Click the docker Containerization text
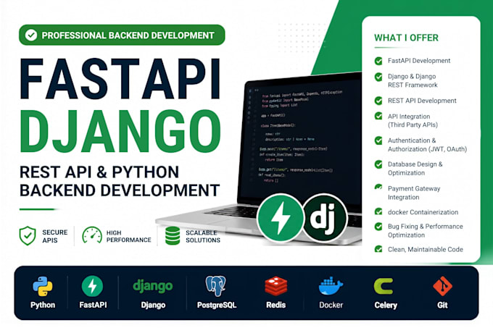This screenshot has width=493, height=328. (x=423, y=212)
